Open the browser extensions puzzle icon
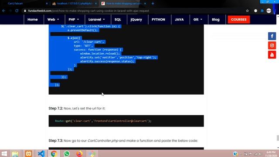279x157 pixels. [262, 10]
